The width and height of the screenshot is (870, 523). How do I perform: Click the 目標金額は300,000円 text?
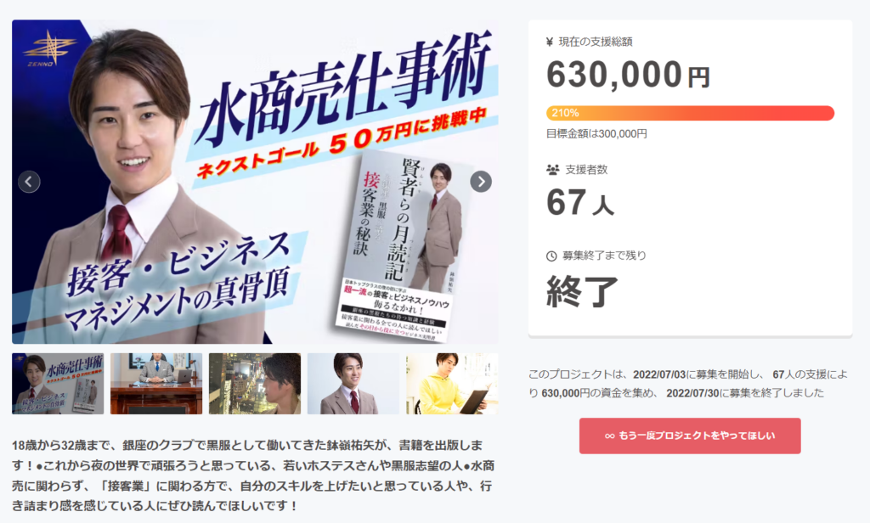tap(596, 133)
